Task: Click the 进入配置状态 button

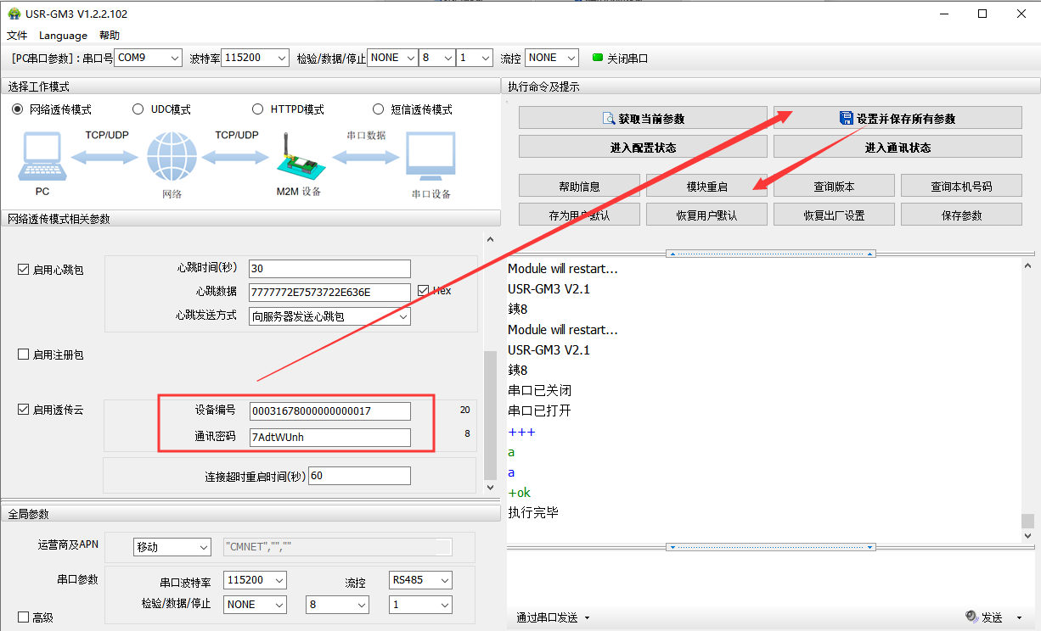Action: [x=643, y=148]
